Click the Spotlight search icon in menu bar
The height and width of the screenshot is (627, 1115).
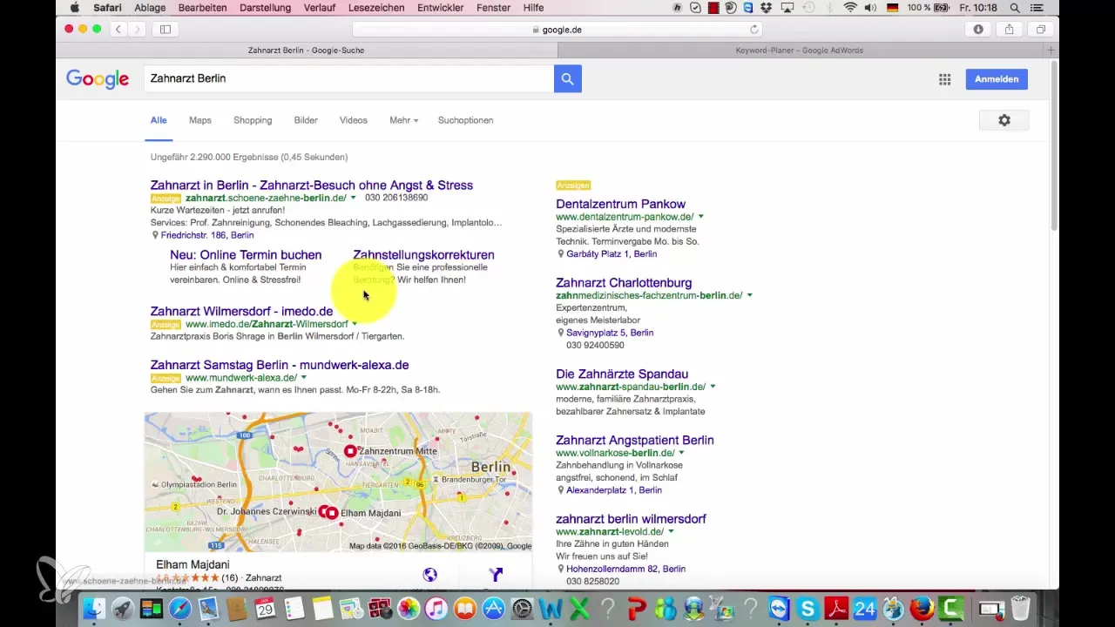[x=1015, y=8]
